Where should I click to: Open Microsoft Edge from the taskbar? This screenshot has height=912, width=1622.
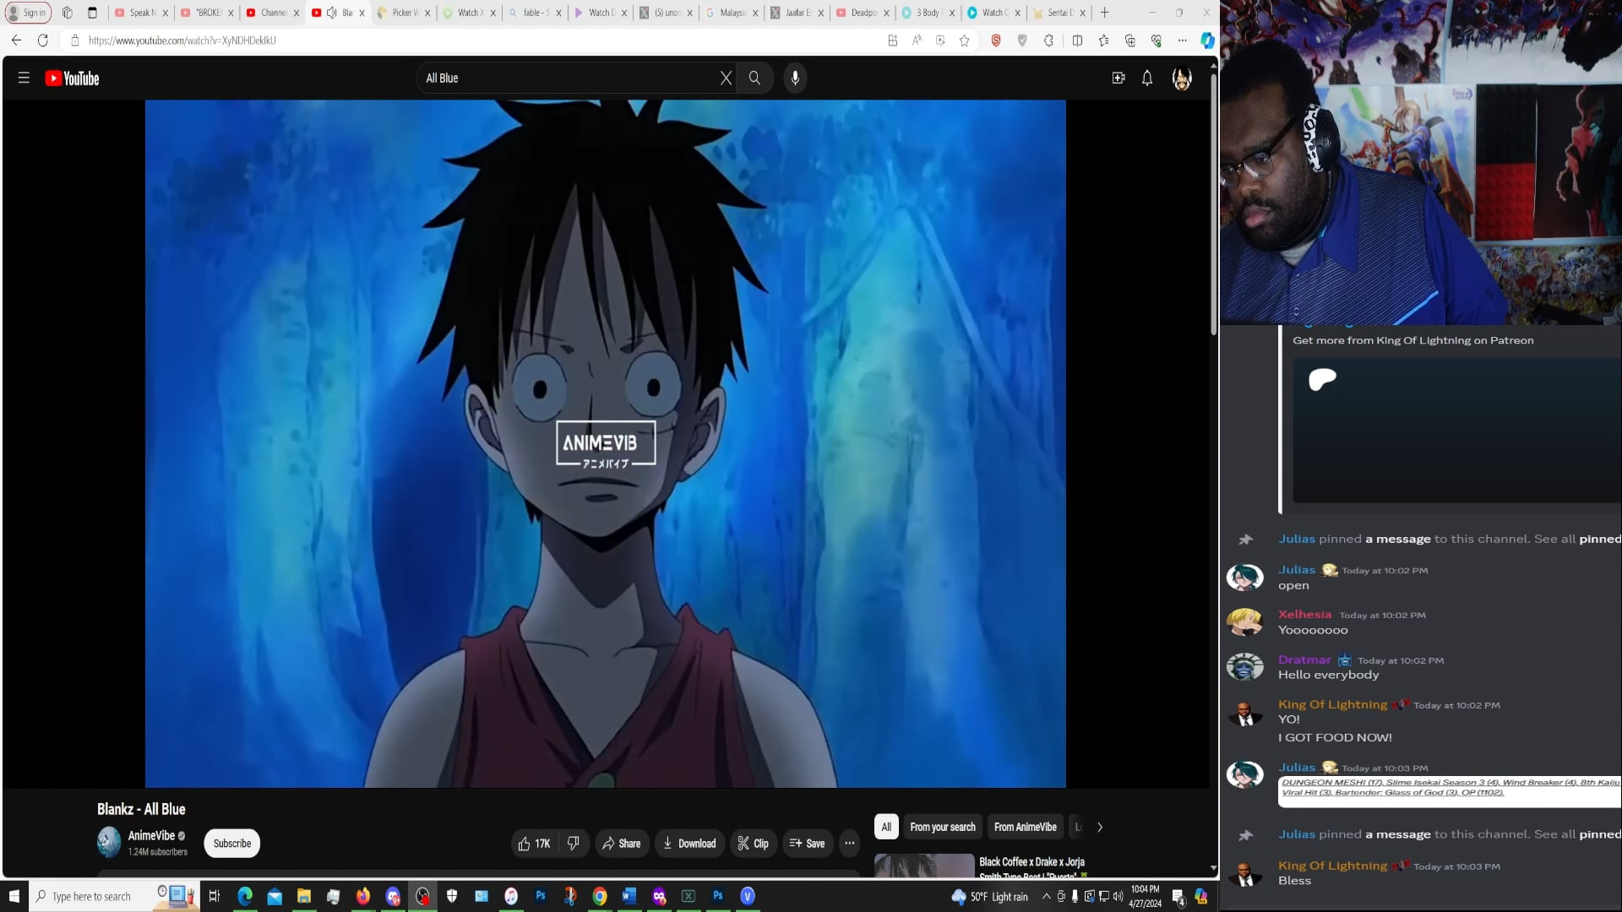pyautogui.click(x=245, y=896)
